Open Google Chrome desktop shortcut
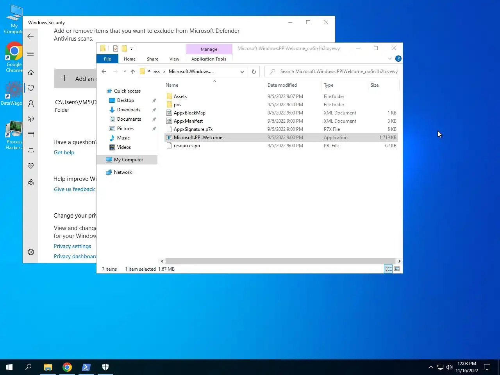 (x=14, y=57)
